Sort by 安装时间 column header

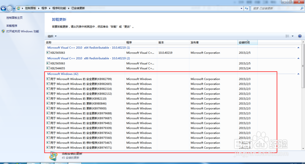pos(247,43)
